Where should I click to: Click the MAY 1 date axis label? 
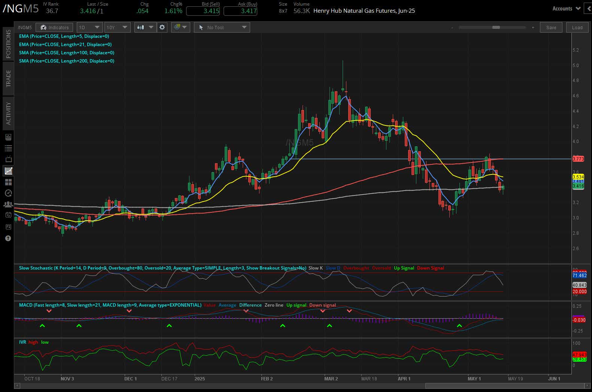click(x=474, y=379)
